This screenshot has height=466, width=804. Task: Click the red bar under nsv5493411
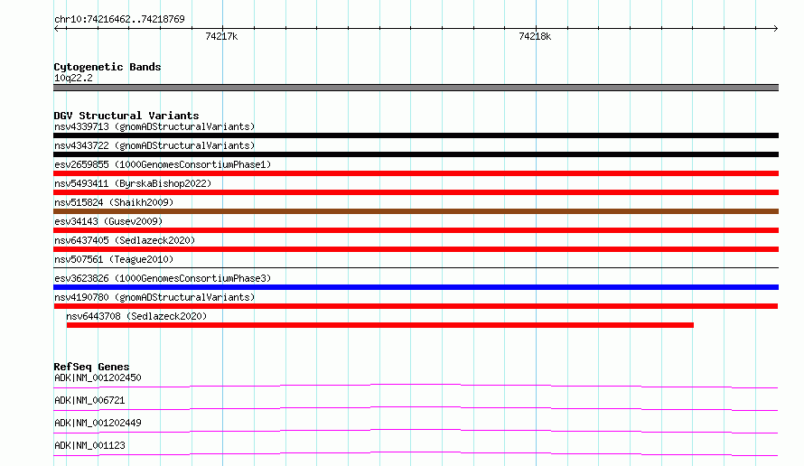pyautogui.click(x=416, y=192)
